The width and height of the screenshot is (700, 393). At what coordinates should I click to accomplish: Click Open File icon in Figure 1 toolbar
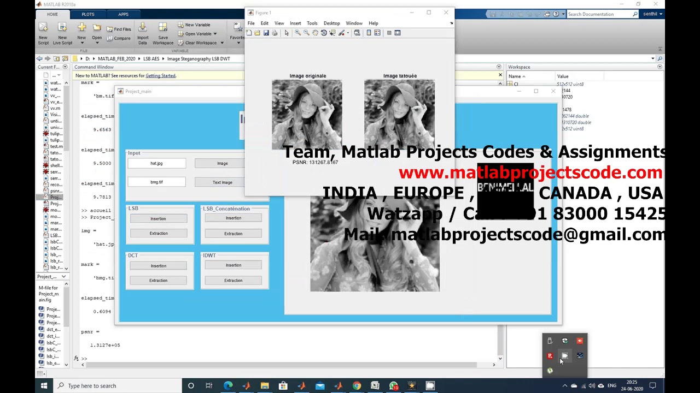click(x=257, y=33)
